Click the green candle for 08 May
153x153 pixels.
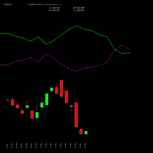pyautogui.click(x=37, y=115)
